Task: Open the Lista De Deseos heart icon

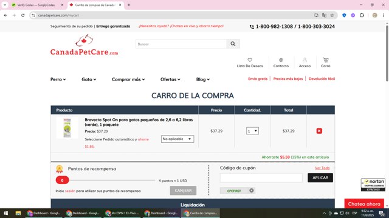Action: point(250,60)
